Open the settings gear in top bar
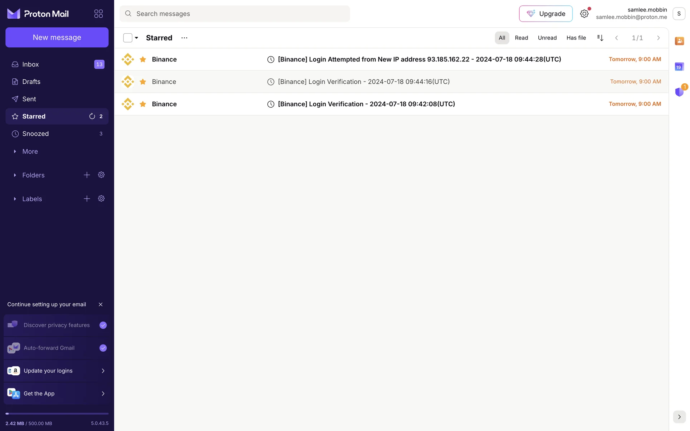The image size is (690, 431). tap(584, 14)
